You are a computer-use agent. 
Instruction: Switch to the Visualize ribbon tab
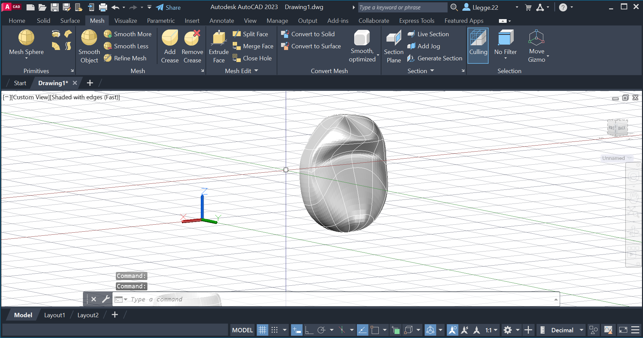point(126,20)
